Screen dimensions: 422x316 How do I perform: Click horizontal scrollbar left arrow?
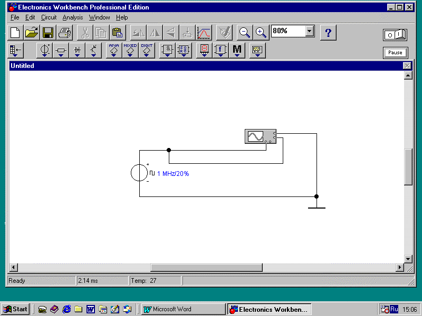click(14, 268)
